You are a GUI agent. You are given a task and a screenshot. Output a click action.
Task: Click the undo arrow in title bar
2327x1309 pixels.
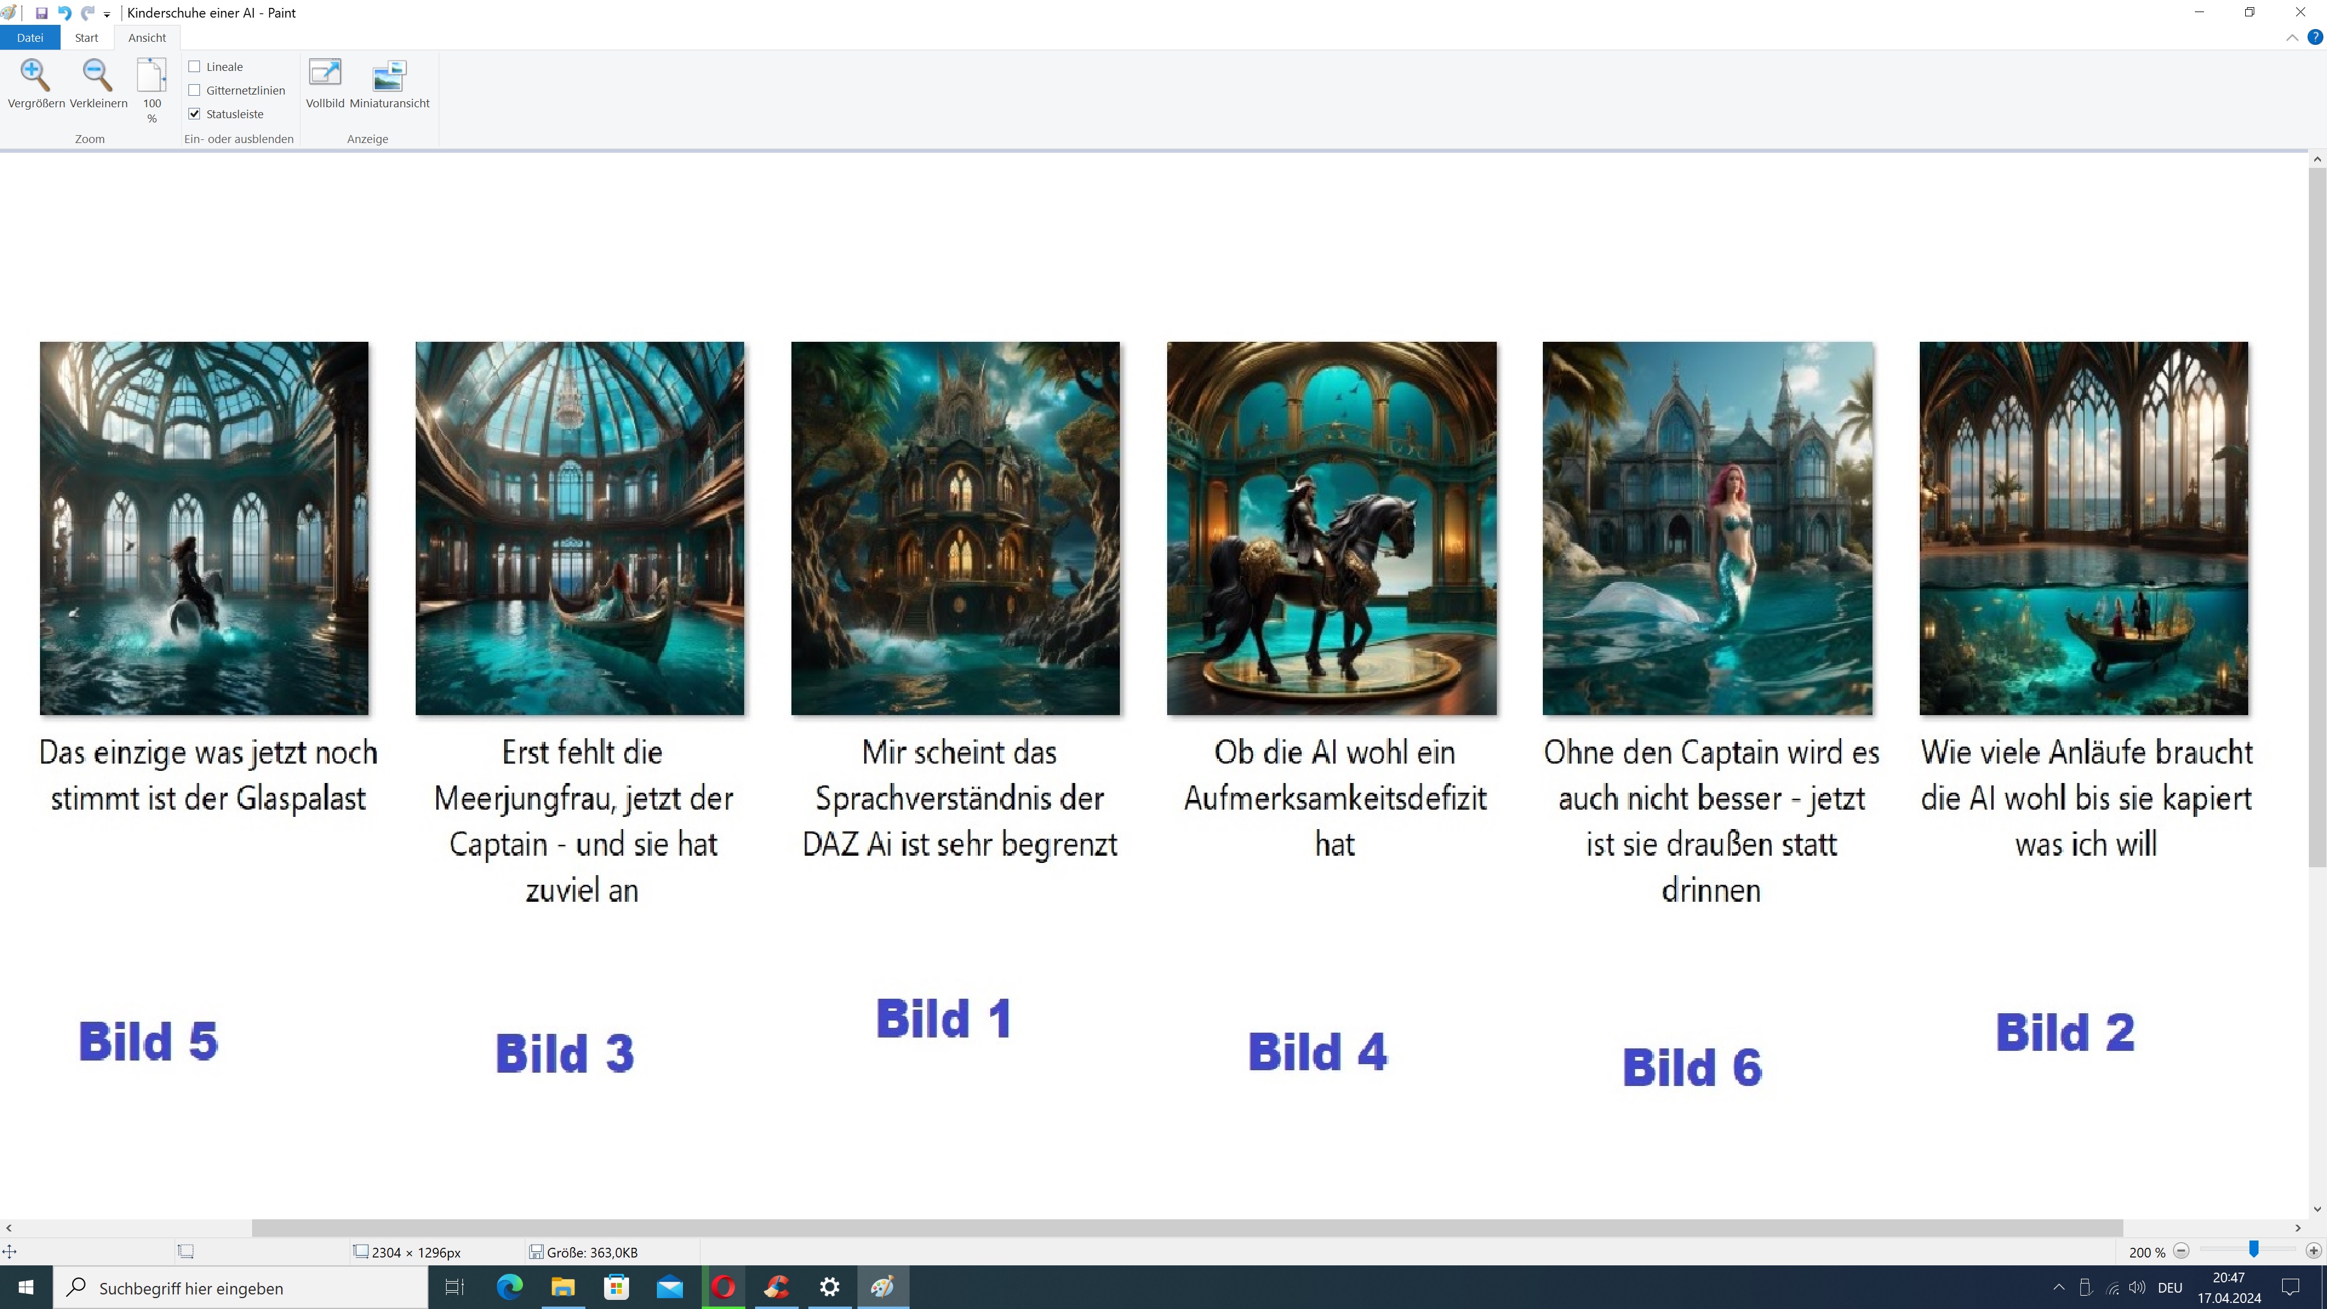(65, 13)
